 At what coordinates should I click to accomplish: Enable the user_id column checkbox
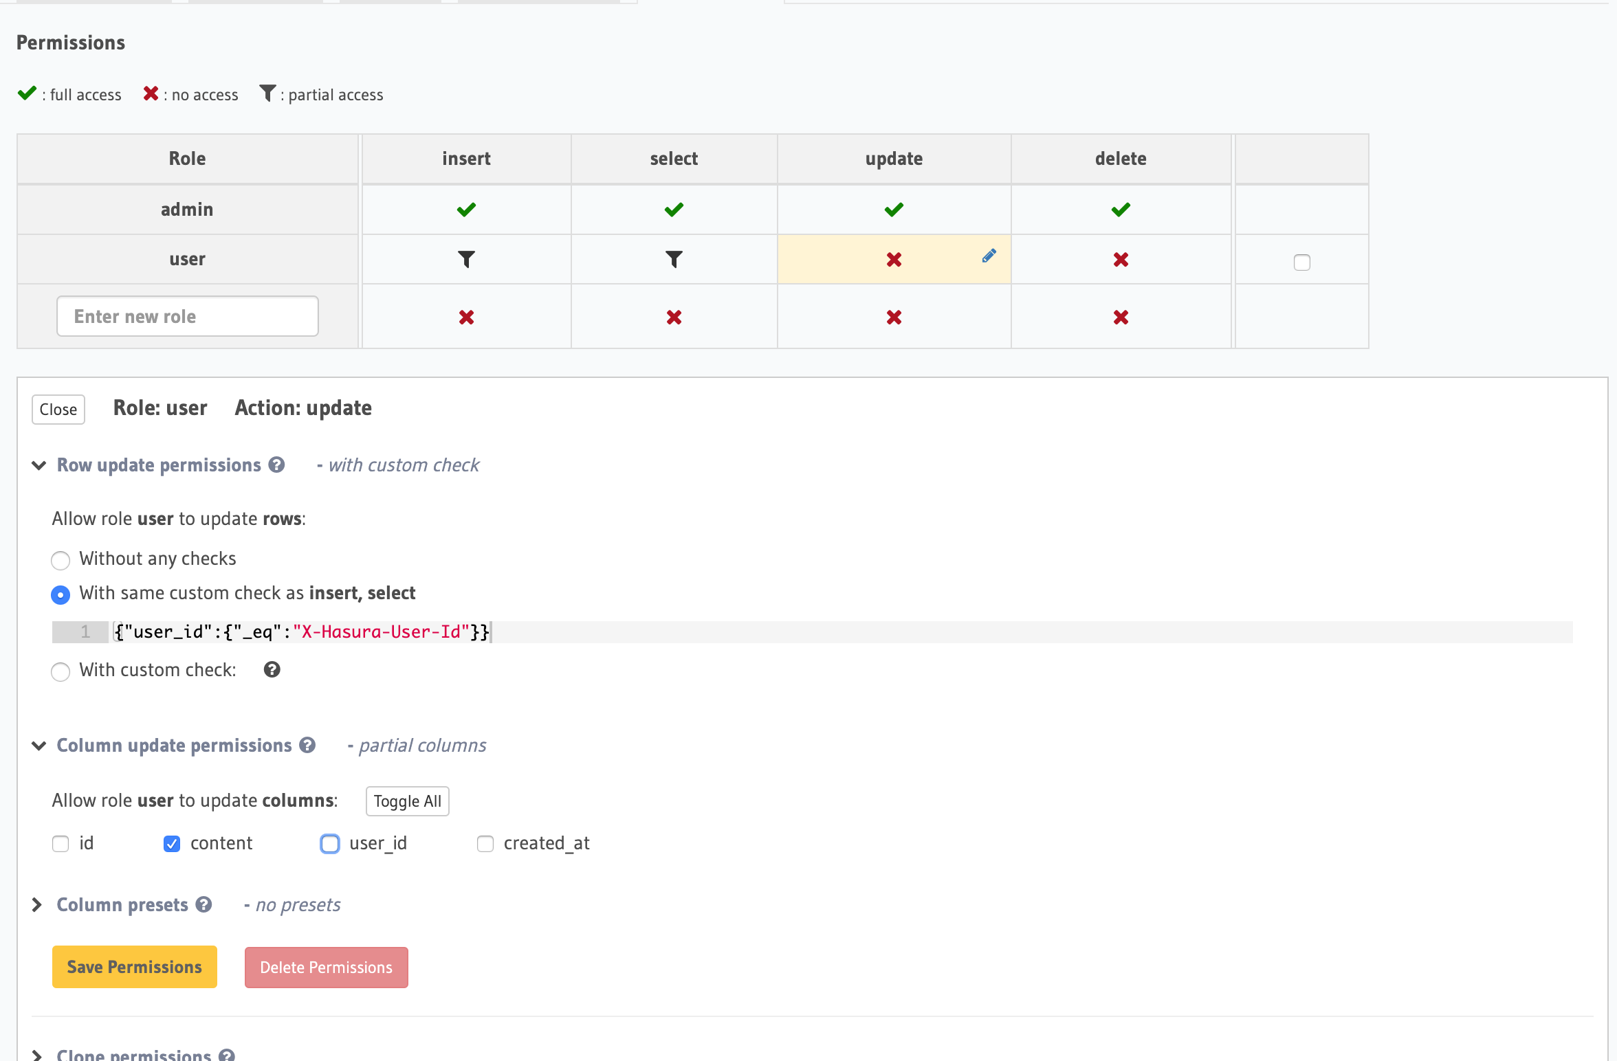coord(330,844)
